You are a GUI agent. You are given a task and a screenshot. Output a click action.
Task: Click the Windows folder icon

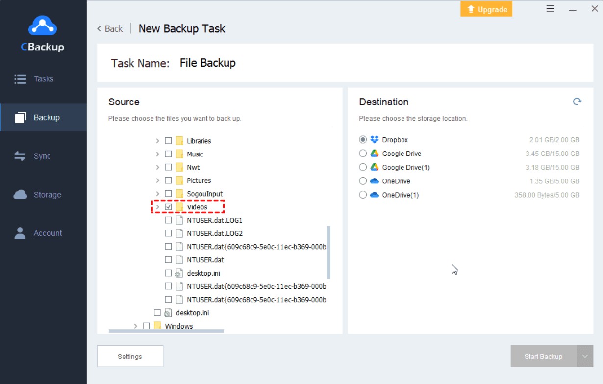coord(157,326)
